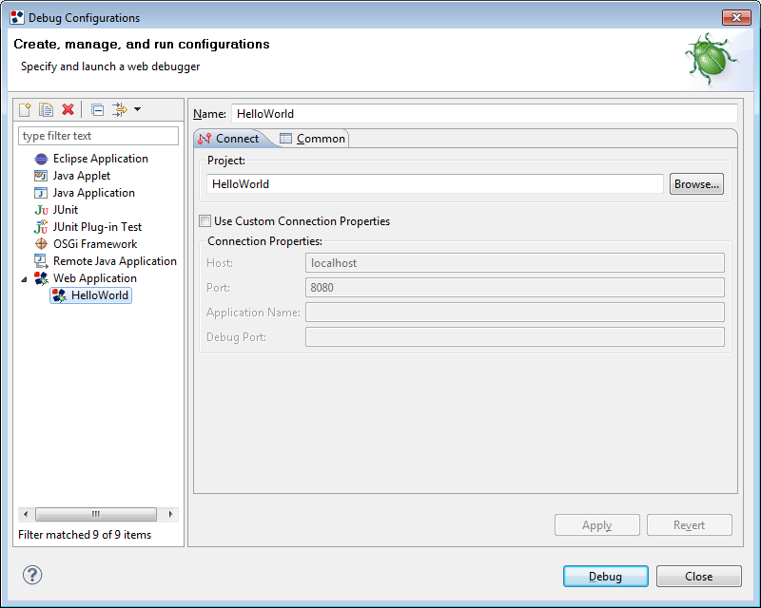Click the Close button
Screen dimensions: 761x608
[699, 577]
